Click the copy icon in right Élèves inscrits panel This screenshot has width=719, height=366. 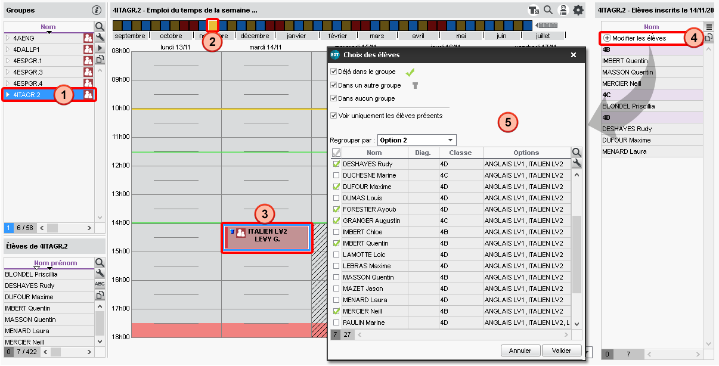709,38
